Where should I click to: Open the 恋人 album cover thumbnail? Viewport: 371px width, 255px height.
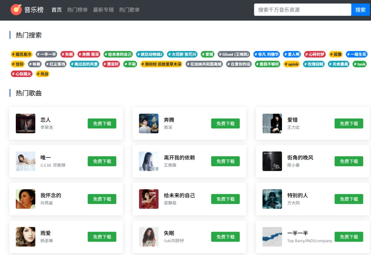pos(25,124)
